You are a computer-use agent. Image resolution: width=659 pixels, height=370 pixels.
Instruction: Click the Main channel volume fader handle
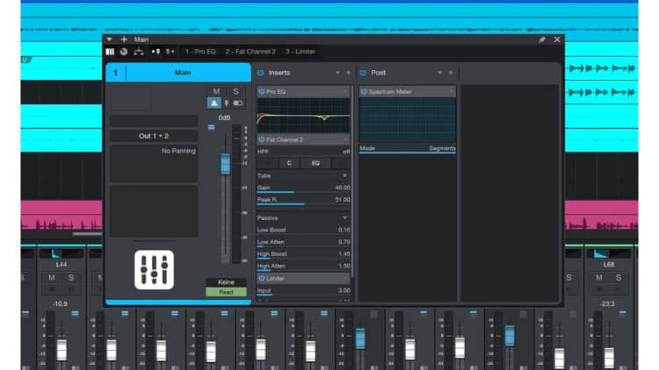pyautogui.click(x=225, y=164)
